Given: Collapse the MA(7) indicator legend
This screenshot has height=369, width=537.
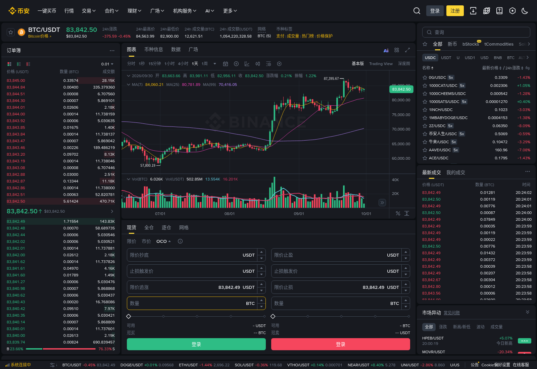Looking at the screenshot, I should pos(129,85).
